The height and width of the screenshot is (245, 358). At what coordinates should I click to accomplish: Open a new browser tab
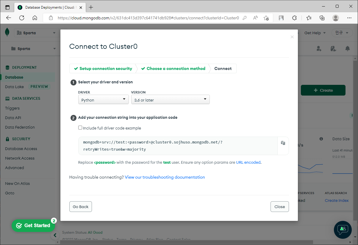(91, 7)
